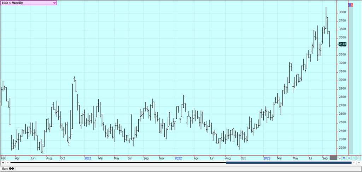Click the 2023 year label on time axis

point(267,158)
